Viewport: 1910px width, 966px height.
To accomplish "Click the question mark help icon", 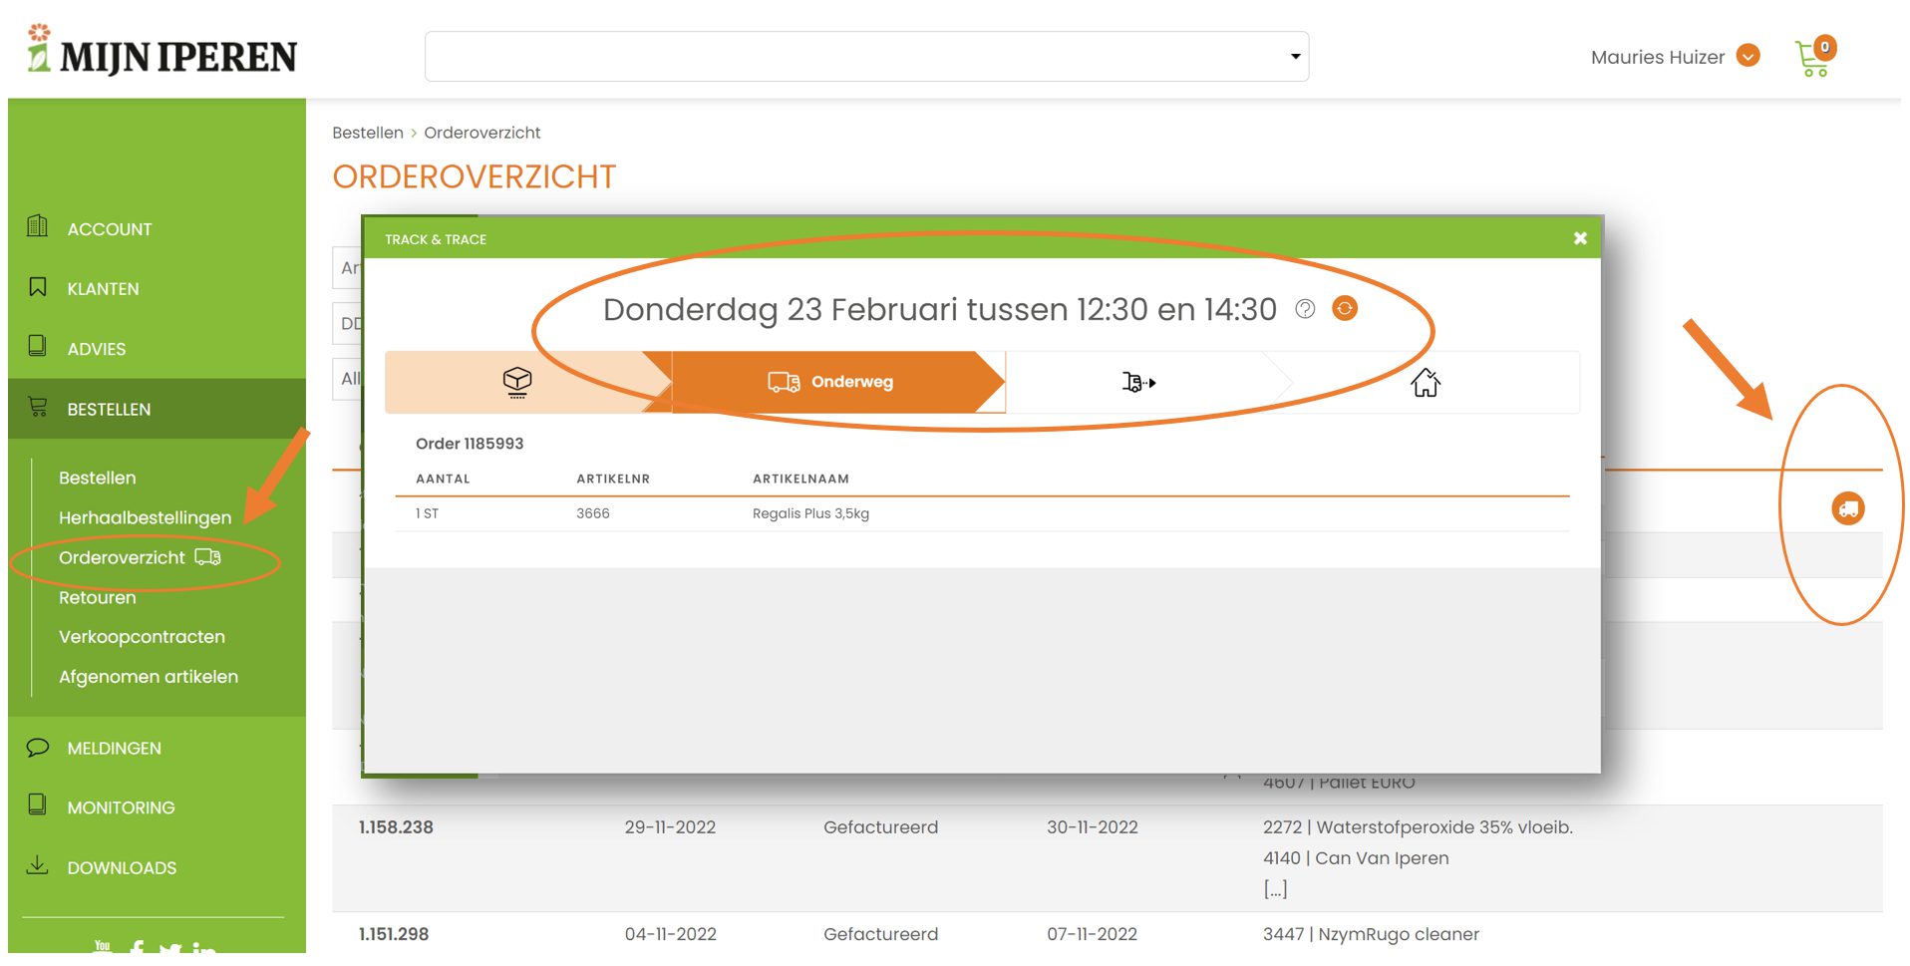I will [1304, 309].
